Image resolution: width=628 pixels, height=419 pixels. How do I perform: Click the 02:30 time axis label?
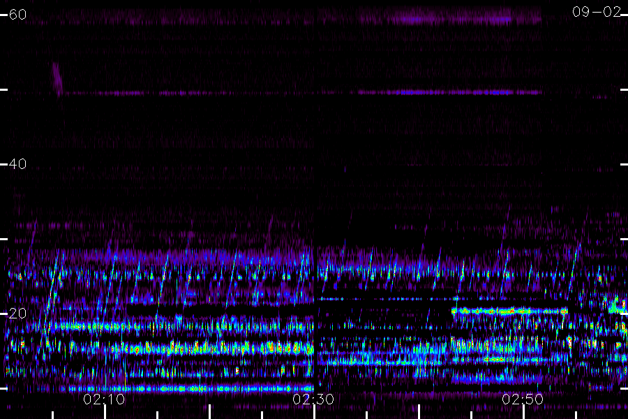[x=313, y=399]
